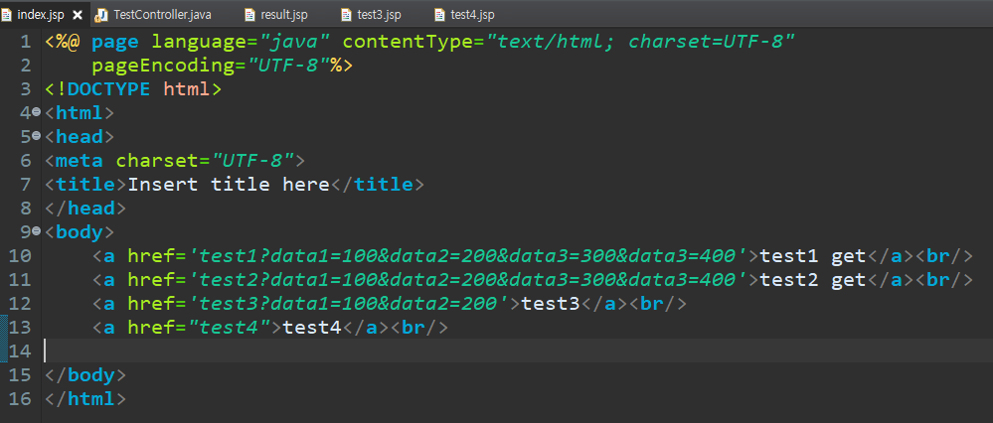Click the test3.jsp file icon
993x423 pixels.
point(346,15)
